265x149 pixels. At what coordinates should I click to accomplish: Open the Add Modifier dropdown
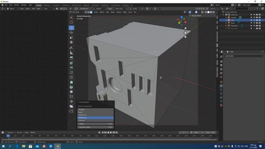pos(244,56)
